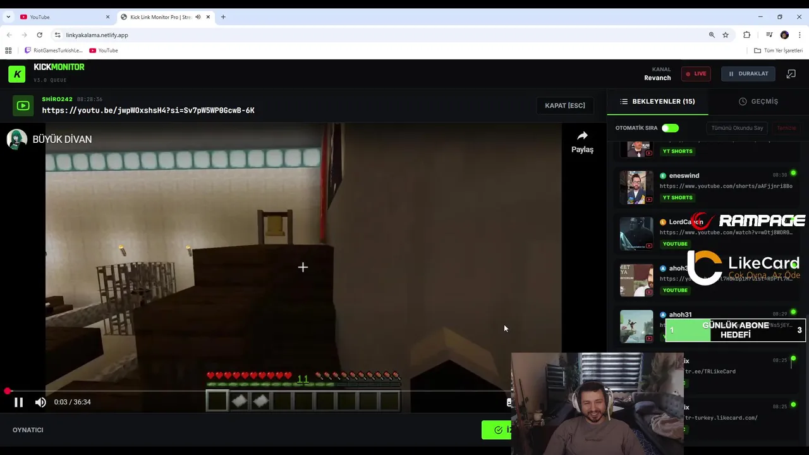Open ahoh31 entry thumbnail with game scene

point(636,325)
